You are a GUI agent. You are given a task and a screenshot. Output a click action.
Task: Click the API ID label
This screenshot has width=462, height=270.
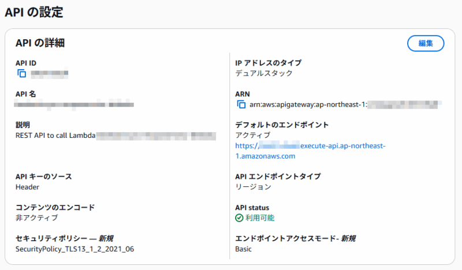[x=26, y=63]
